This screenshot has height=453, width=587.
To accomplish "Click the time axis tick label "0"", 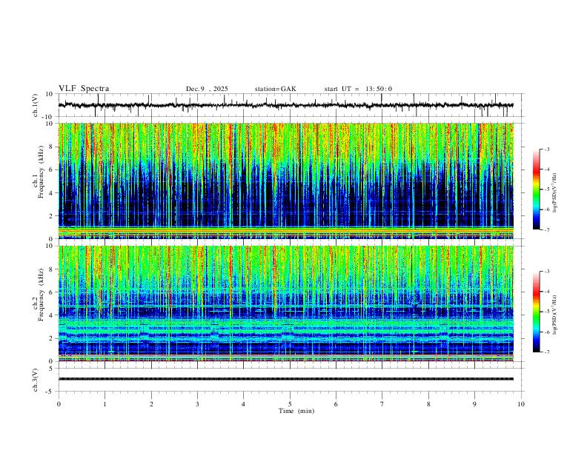I will pyautogui.click(x=59, y=404).
